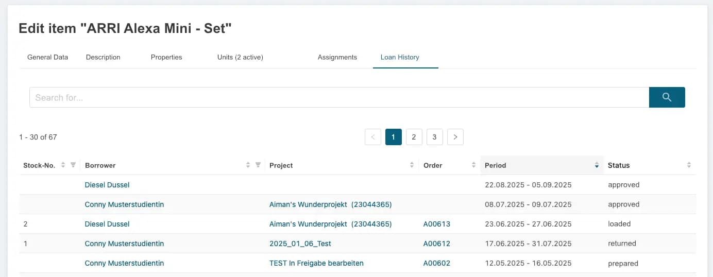Toggle the Period column sort direction
The height and width of the screenshot is (277, 713).
click(x=597, y=165)
